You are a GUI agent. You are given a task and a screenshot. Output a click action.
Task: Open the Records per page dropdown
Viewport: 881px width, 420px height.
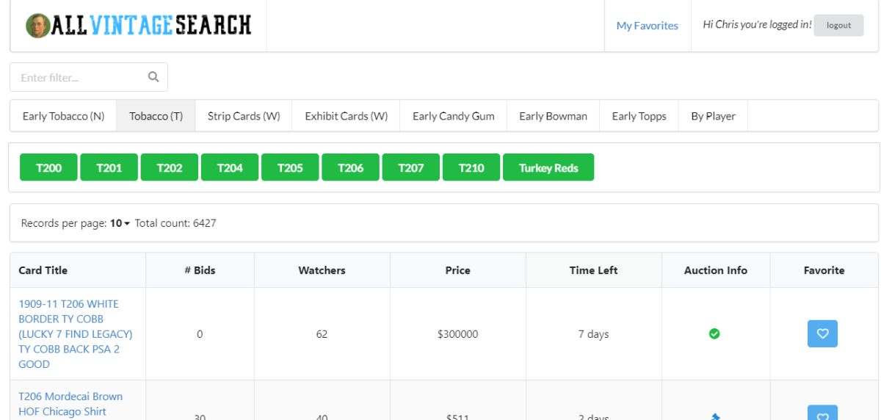click(x=120, y=223)
